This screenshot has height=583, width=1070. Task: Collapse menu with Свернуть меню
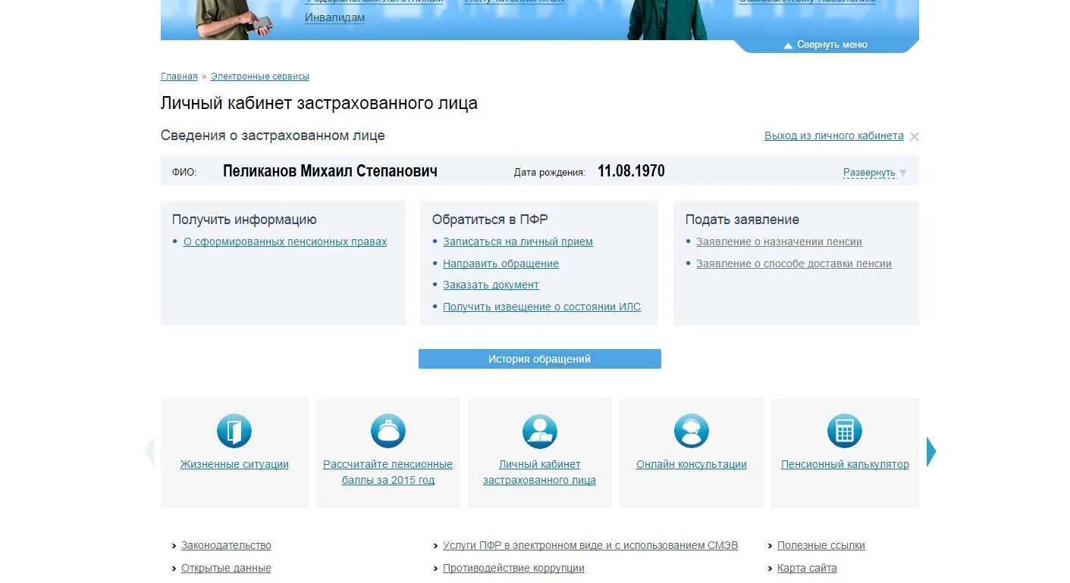coord(825,45)
